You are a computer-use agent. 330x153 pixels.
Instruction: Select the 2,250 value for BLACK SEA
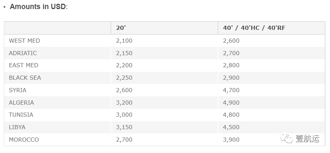[x=124, y=78]
